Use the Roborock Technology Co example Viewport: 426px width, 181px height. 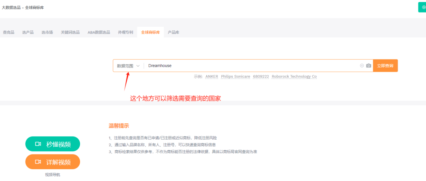coord(294,77)
